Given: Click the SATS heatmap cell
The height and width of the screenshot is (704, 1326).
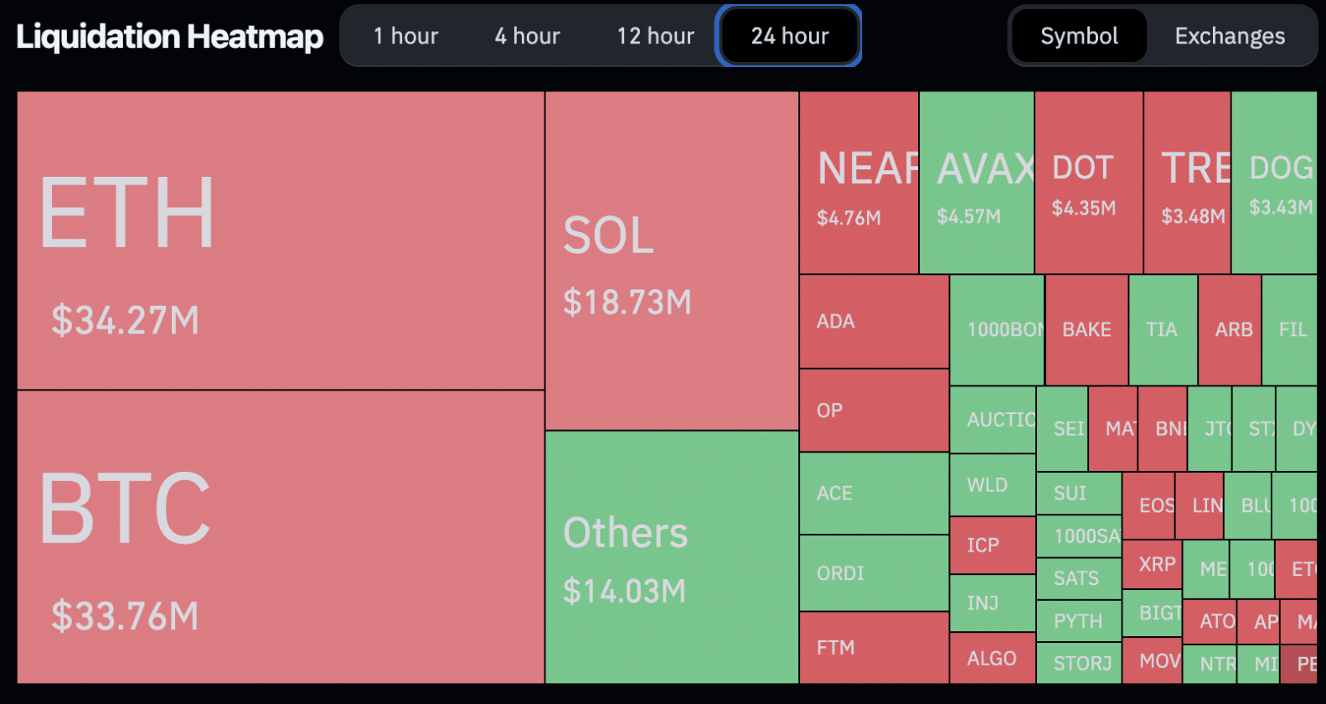Looking at the screenshot, I should pyautogui.click(x=1079, y=578).
